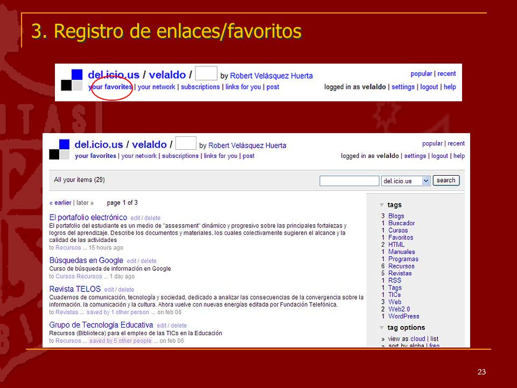
Task: Open the 'El portafolio electrónico' bookmark
Action: pyautogui.click(x=88, y=217)
